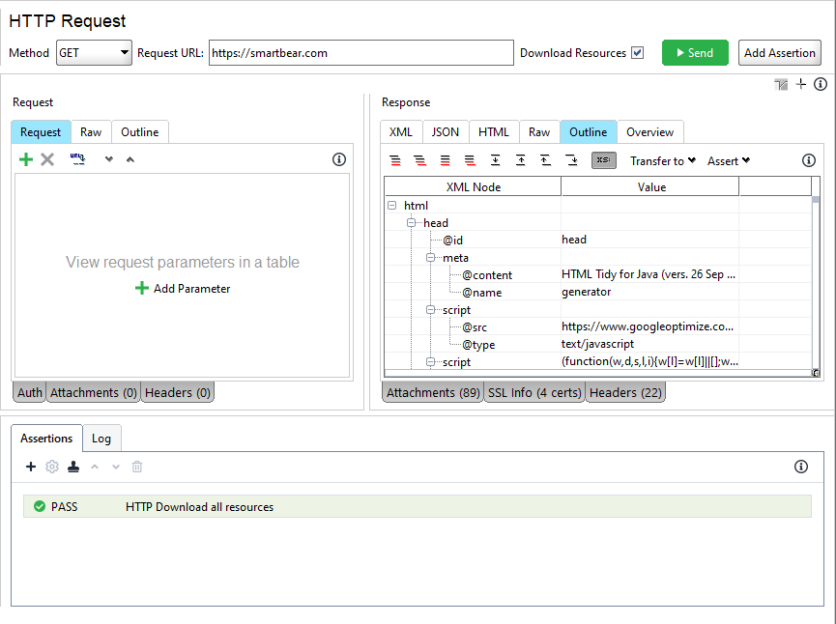836x624 pixels.
Task: Open response Headers (22) tab
Action: (x=625, y=393)
